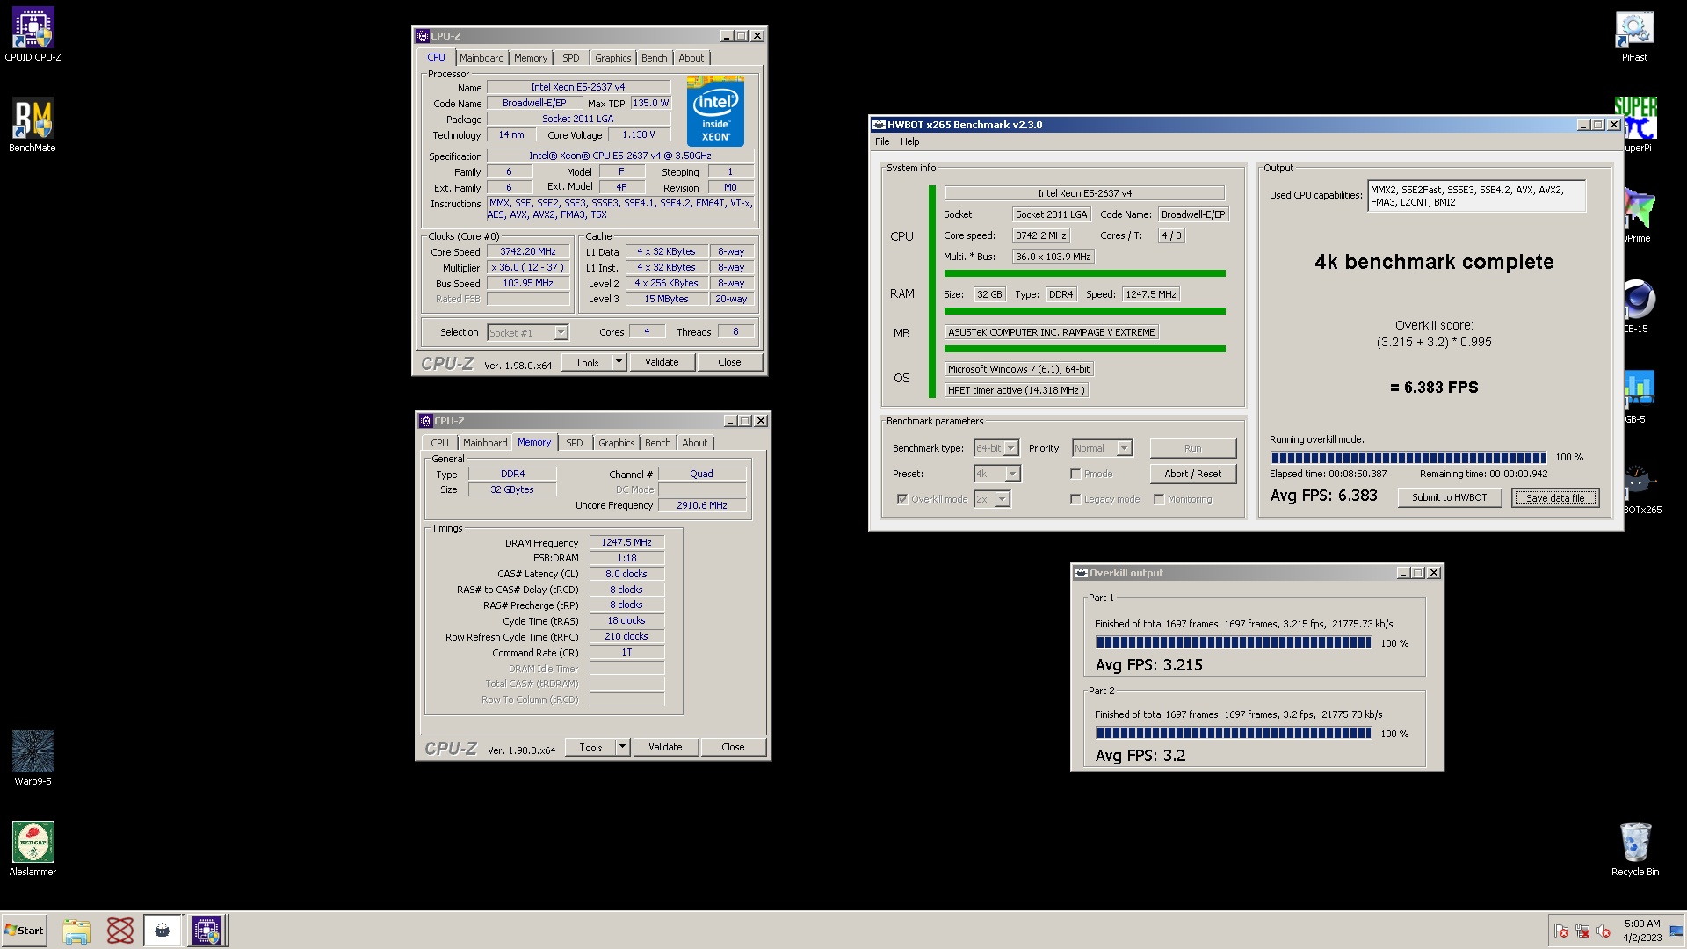The image size is (1687, 949).
Task: Click the title icon of CPU-Z CPU window
Action: click(423, 36)
